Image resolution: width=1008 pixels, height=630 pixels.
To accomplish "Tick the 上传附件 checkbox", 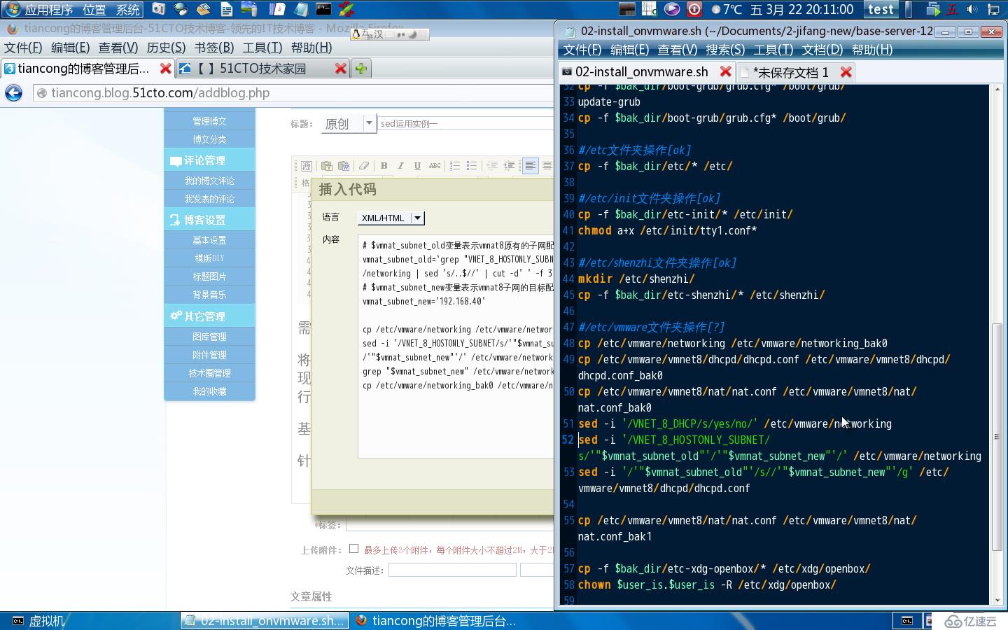I will point(353,549).
